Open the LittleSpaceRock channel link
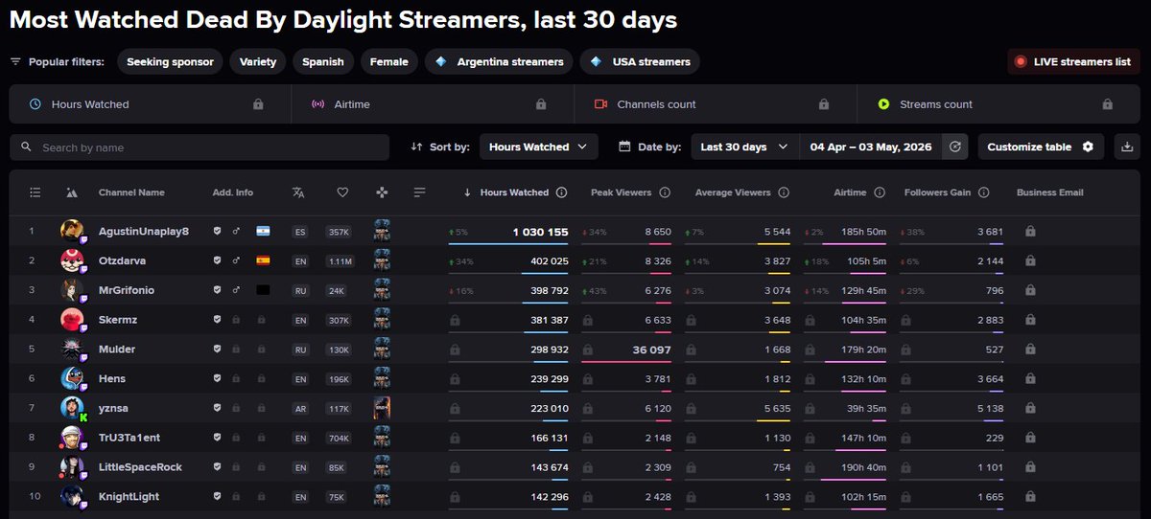 pos(140,467)
